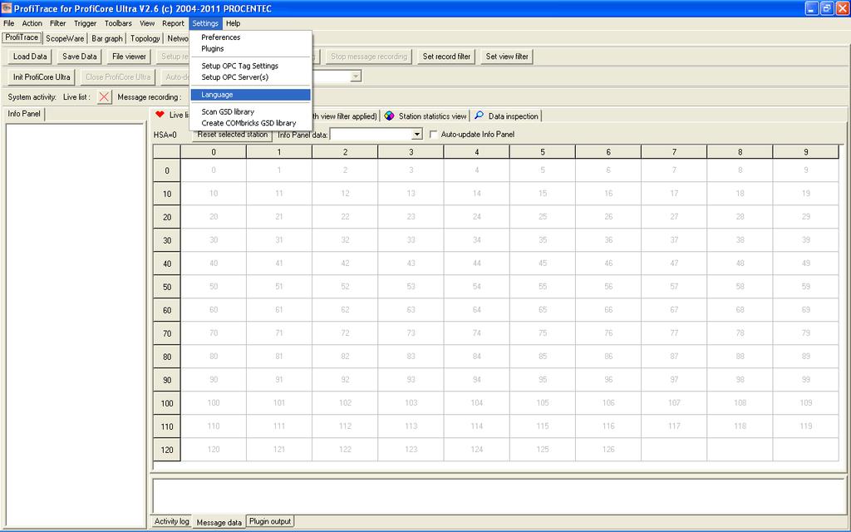Select station cell 0
Screen dimensions: 851x532
[x=214, y=170]
